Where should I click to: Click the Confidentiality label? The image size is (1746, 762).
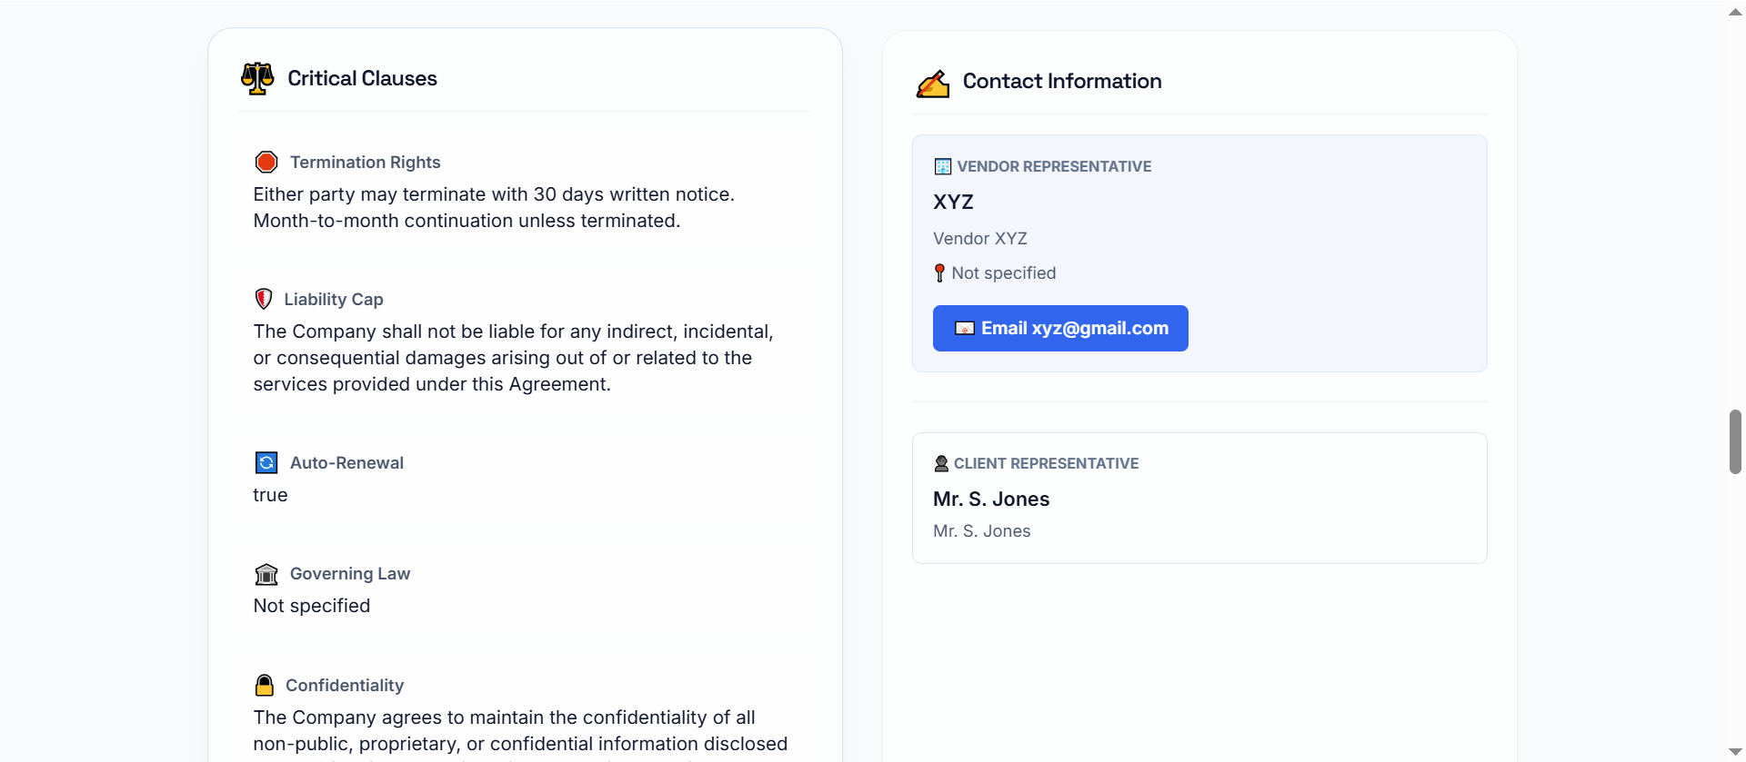pyautogui.click(x=345, y=685)
